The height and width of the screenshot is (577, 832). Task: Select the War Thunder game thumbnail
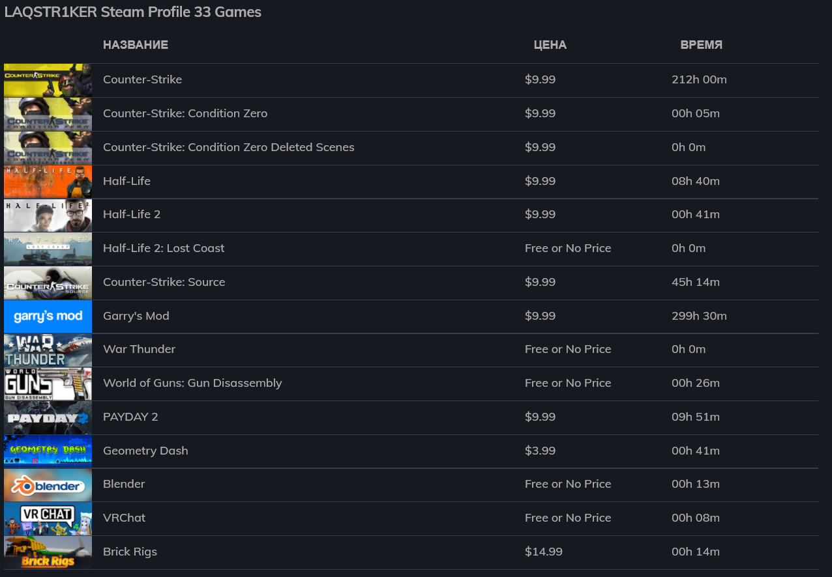(x=48, y=350)
